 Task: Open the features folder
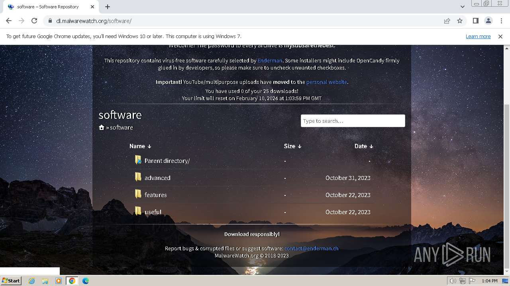click(x=155, y=195)
